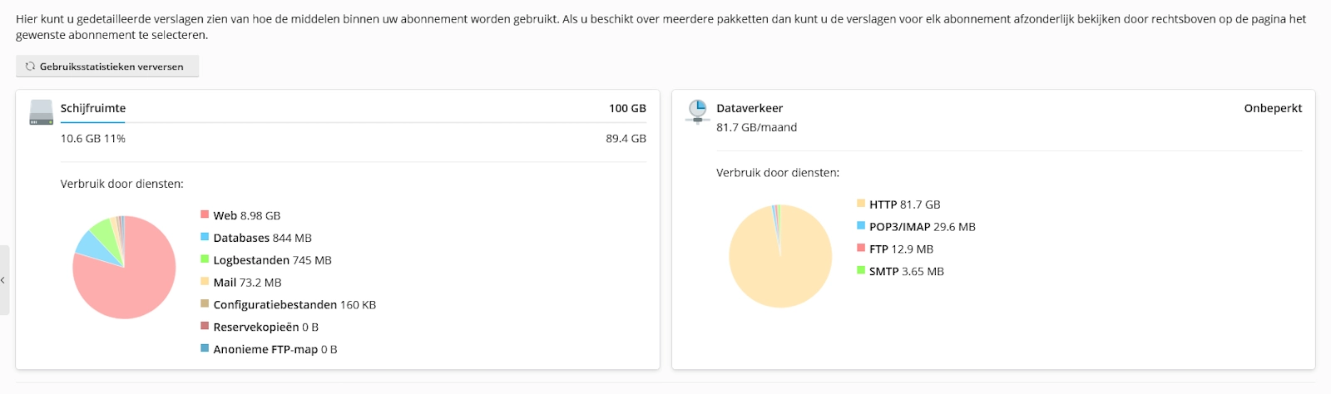Click the Anonieme FTP-map legend swatch
This screenshot has width=1331, height=394.
click(205, 349)
